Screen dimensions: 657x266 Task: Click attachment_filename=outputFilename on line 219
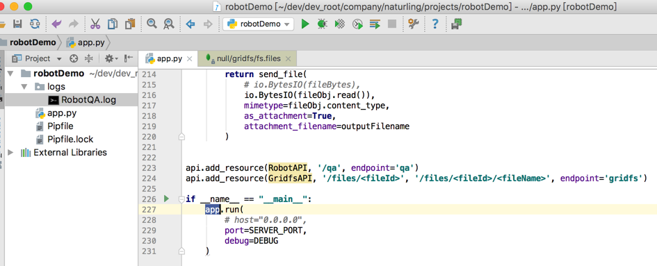327,126
